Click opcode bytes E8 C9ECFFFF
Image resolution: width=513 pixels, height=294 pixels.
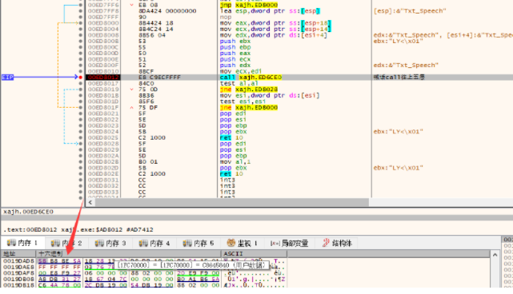[x=159, y=77]
